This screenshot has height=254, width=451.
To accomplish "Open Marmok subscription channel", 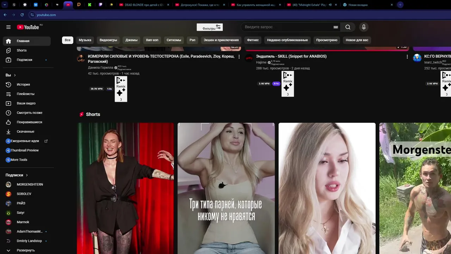I will pos(27,222).
